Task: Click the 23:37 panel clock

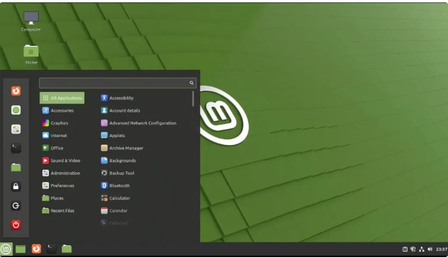Action: tap(442, 249)
